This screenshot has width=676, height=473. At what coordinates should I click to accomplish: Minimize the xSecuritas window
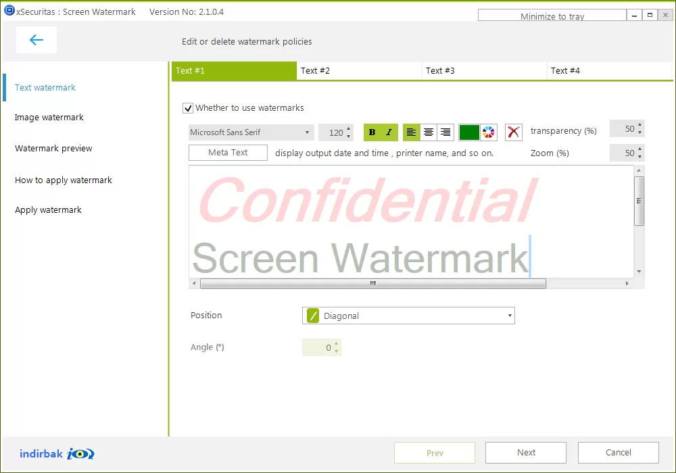coord(634,15)
